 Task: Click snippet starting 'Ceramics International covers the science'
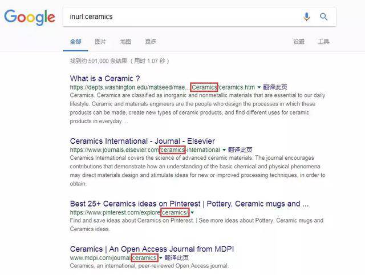point(197,171)
